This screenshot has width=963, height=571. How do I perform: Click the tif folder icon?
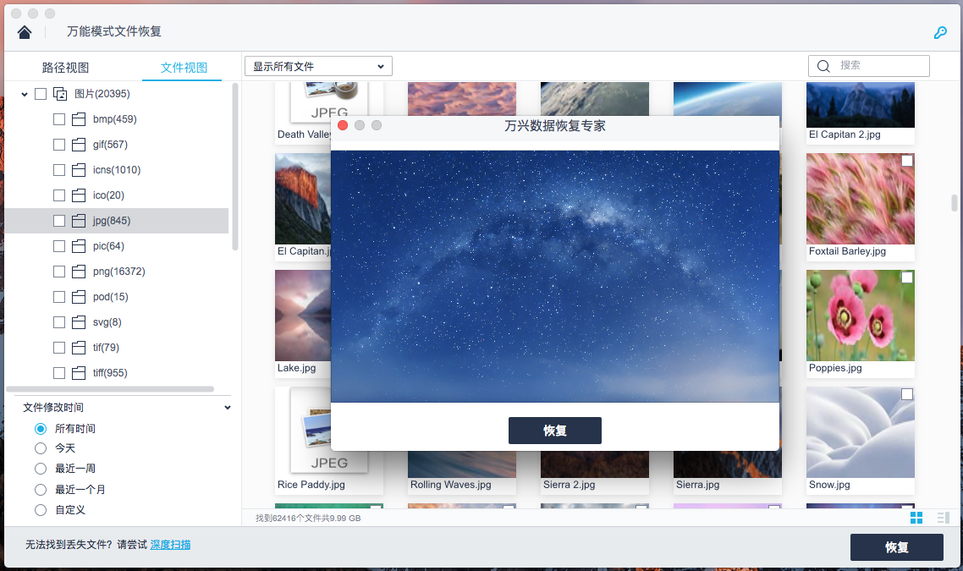[79, 348]
